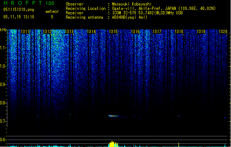The image size is (231, 147).
Task: Click the 'Receiver' field label
Action: pyautogui.click(x=75, y=13)
